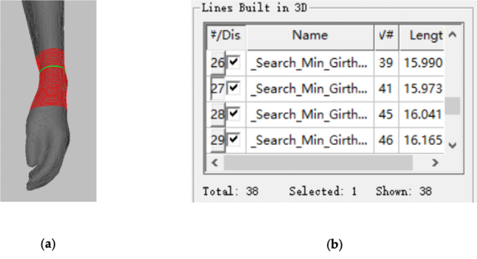
Task: Click the vertical scrollbar up arrow
Action: [x=452, y=35]
